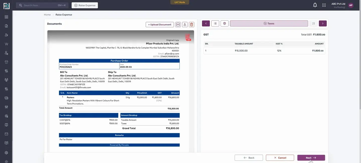Go to previous step with left chevron
Screen dimensions: 361x163
click(x=206, y=23)
